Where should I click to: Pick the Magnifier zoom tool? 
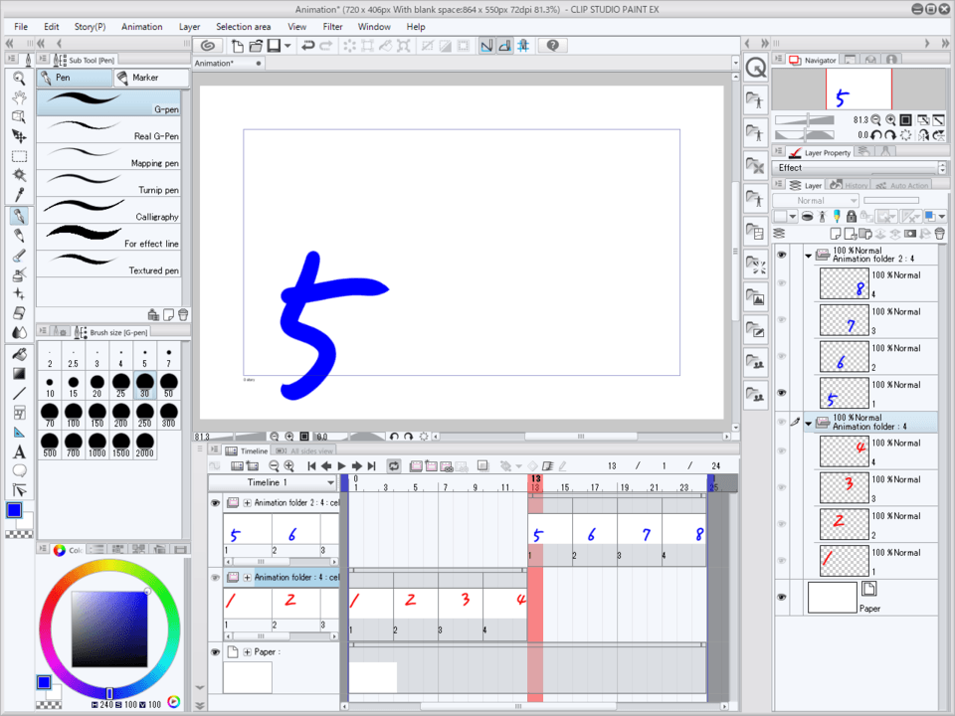(x=19, y=78)
